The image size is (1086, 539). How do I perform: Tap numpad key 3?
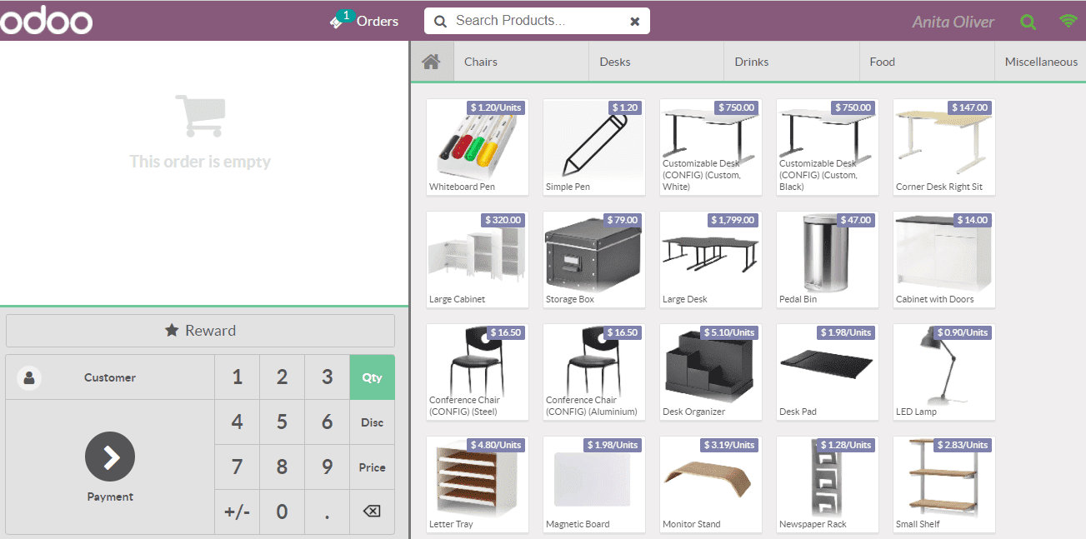point(328,377)
